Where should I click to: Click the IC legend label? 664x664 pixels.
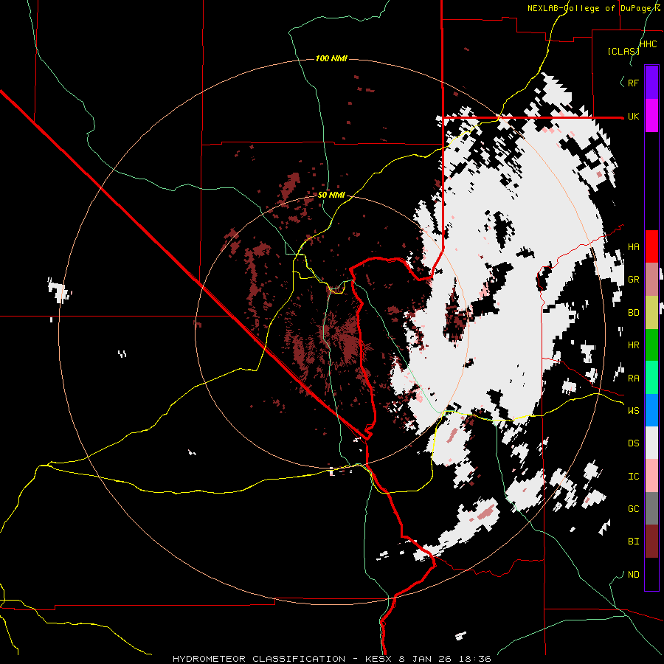633,477
